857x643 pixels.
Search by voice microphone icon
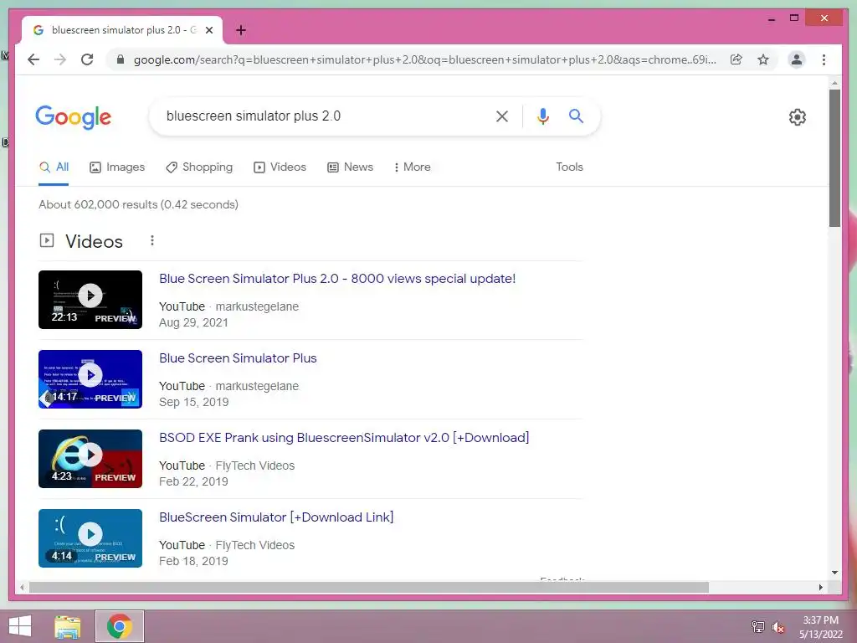[x=542, y=116]
